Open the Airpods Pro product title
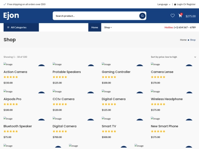 (12, 99)
